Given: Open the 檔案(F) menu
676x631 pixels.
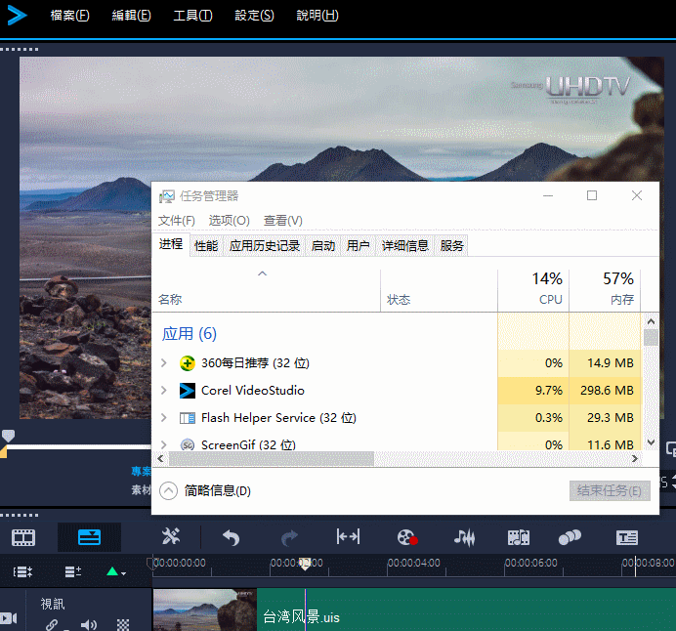Looking at the screenshot, I should click(68, 16).
